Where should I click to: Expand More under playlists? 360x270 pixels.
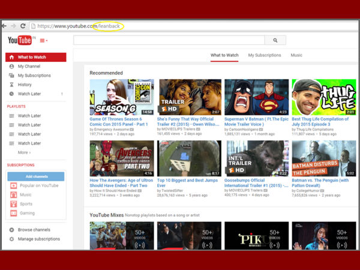tap(24, 152)
